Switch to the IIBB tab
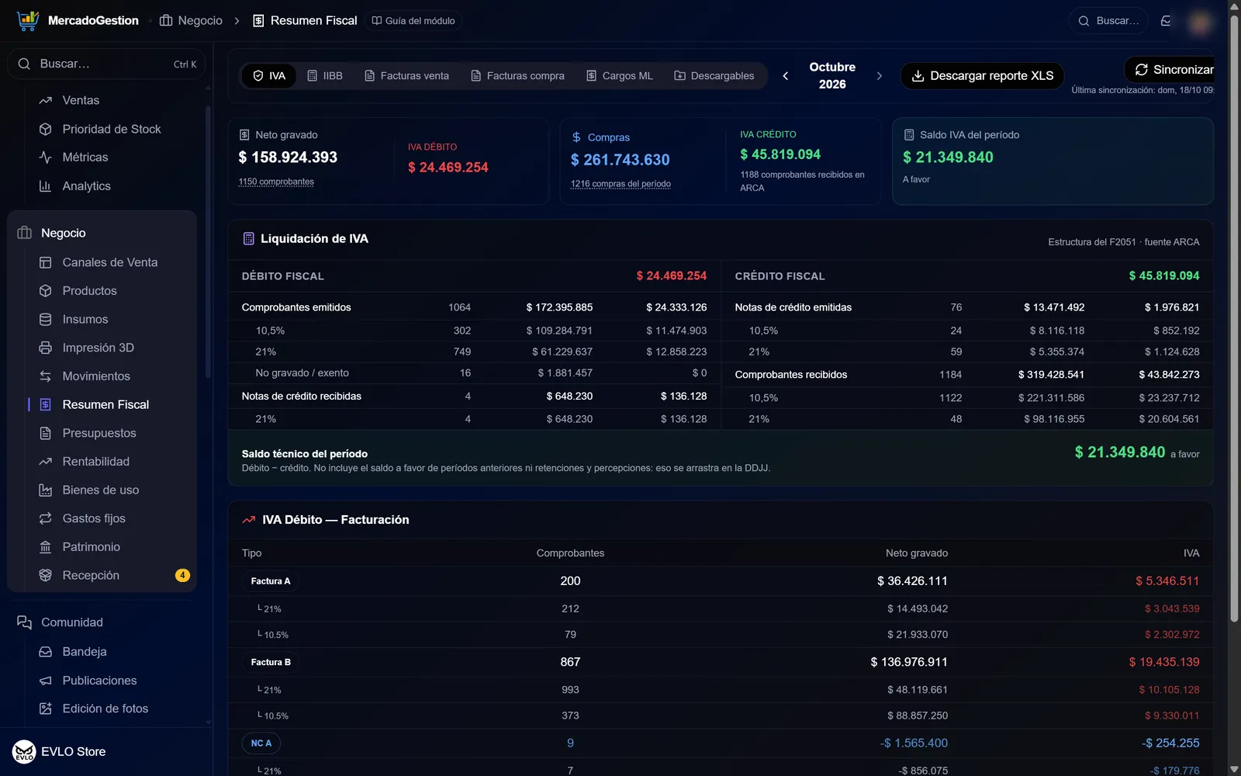The width and height of the screenshot is (1241, 776). pyautogui.click(x=325, y=76)
